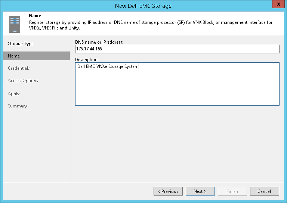Go to the Storage Type step

(x=21, y=44)
